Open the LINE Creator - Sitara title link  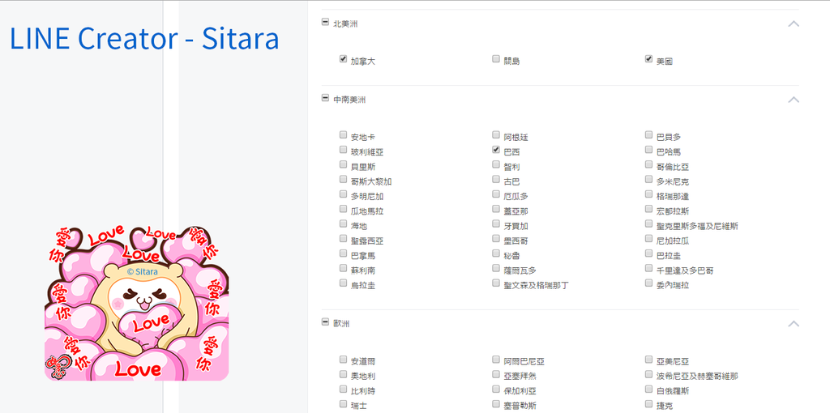(144, 39)
